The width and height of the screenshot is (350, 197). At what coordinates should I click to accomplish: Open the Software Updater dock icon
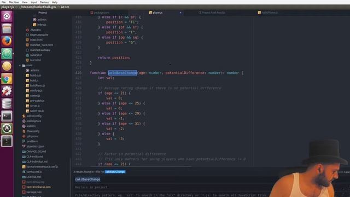(x=7, y=129)
